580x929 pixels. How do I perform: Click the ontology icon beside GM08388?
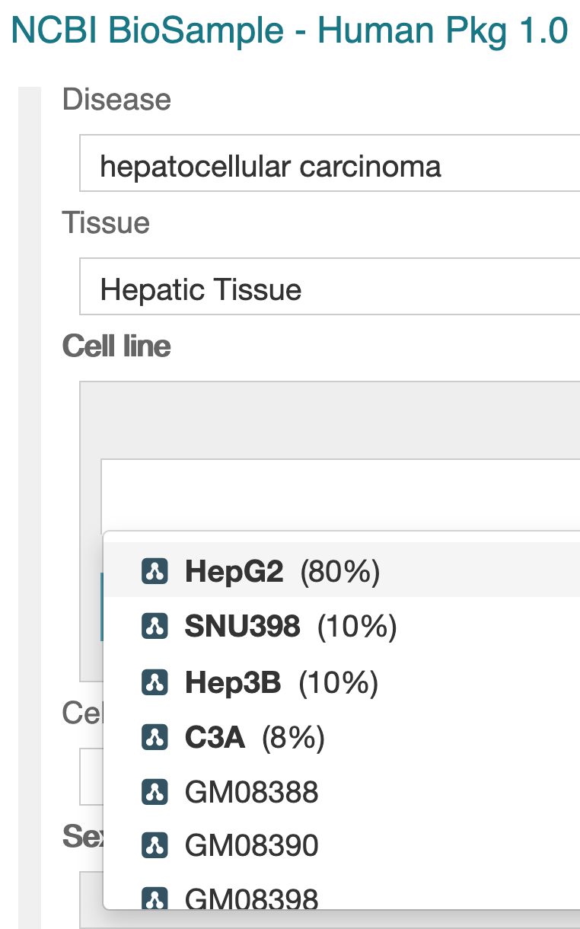[155, 791]
